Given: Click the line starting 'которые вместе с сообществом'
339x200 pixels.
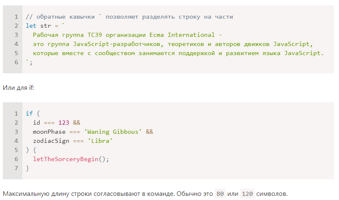Looking at the screenshot, I should [x=178, y=53].
